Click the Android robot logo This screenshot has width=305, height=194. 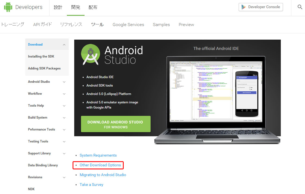pos(8,7)
